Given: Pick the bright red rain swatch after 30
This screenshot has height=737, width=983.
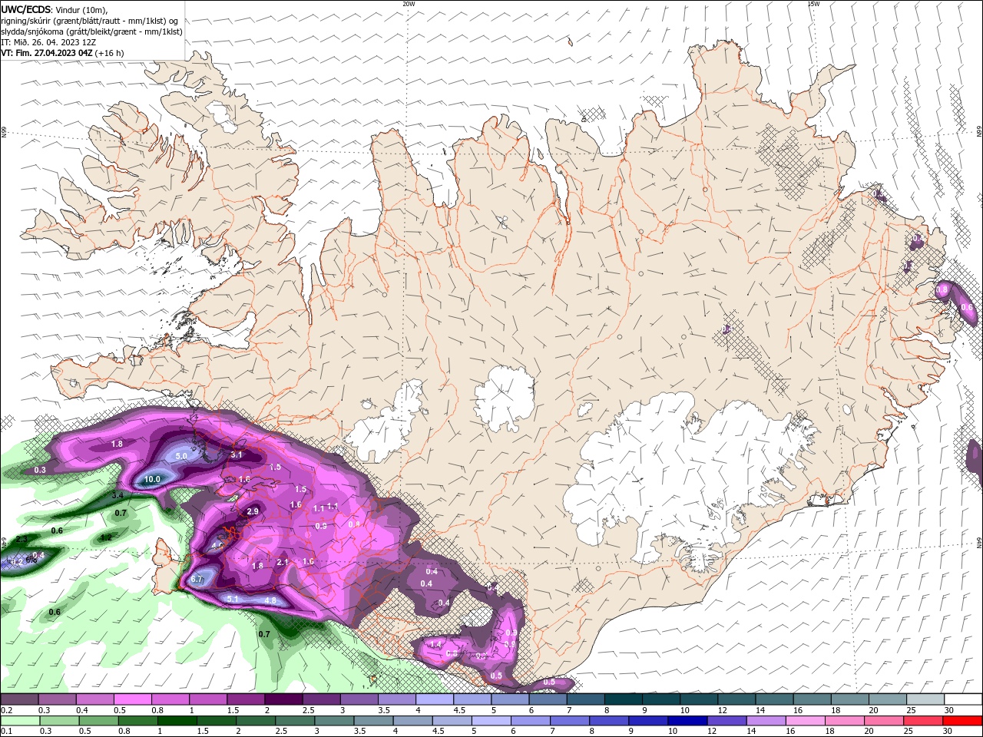Looking at the screenshot, I should pos(963,721).
